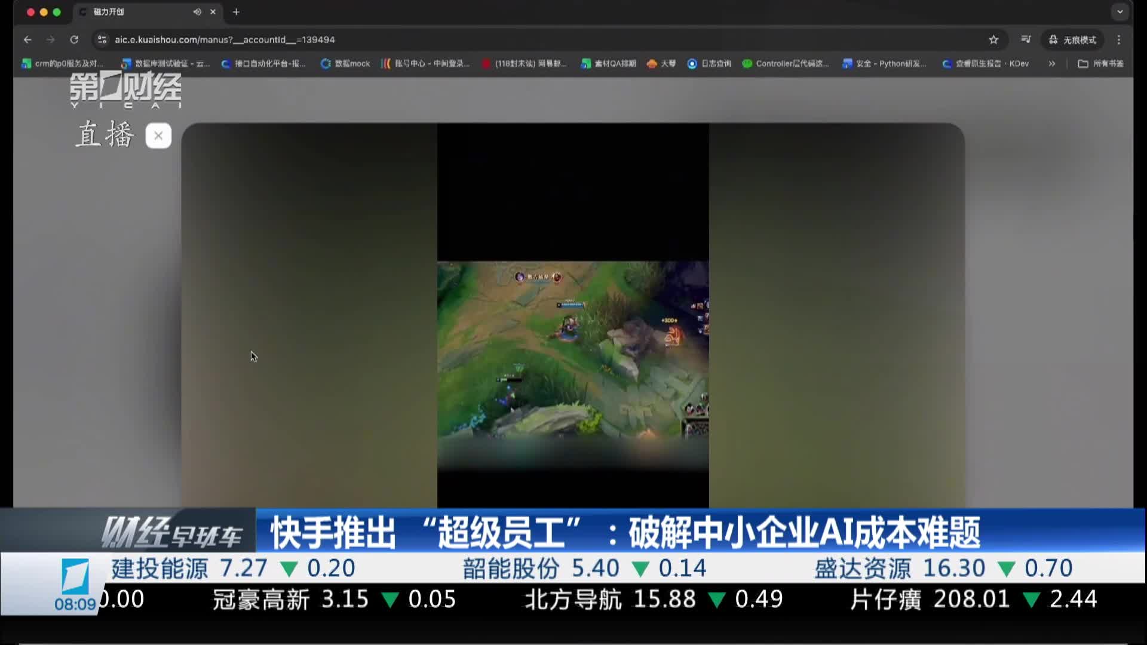The height and width of the screenshot is (645, 1147).
Task: Expand the hidden bookmarks chevron
Action: [1051, 63]
